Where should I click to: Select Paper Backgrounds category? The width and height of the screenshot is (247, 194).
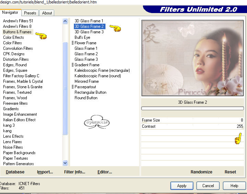click(x=19, y=153)
